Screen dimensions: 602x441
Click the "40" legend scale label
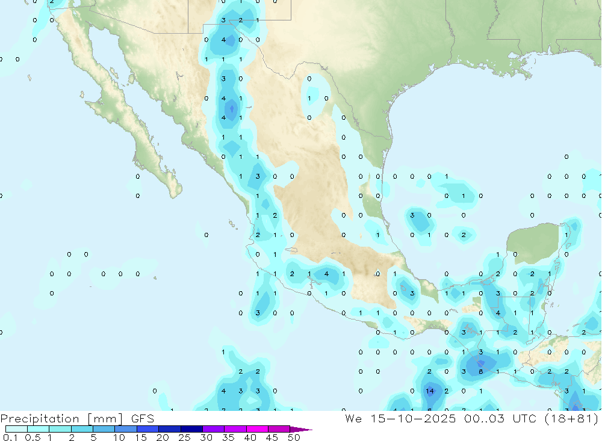[250, 437]
